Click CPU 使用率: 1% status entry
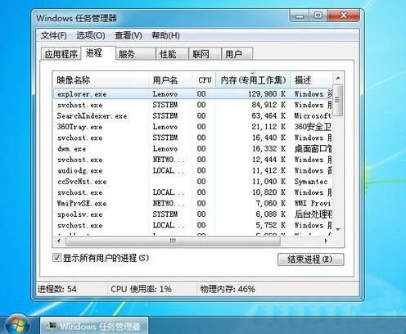The width and height of the screenshot is (406, 334). pos(141,289)
